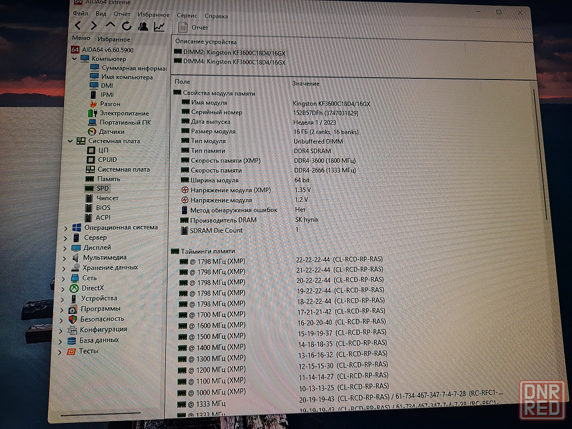
Task: Click the Forward navigation arrow
Action: click(x=94, y=26)
